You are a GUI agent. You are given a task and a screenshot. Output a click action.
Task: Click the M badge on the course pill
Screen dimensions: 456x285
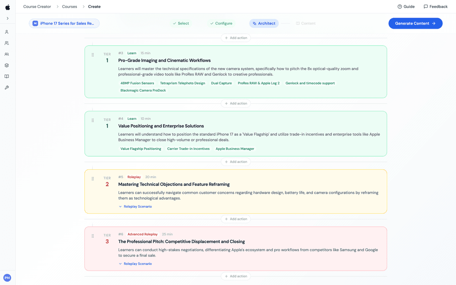35,23
